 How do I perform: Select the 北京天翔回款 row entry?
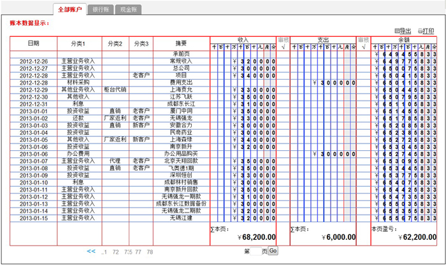point(180,161)
